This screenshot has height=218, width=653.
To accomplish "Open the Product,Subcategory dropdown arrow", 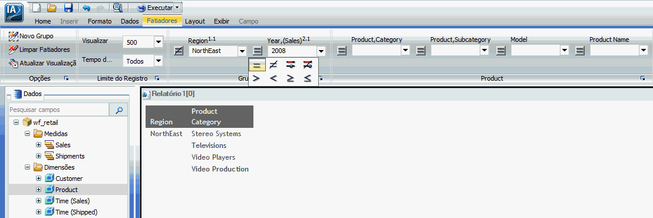I will pyautogui.click(x=485, y=50).
